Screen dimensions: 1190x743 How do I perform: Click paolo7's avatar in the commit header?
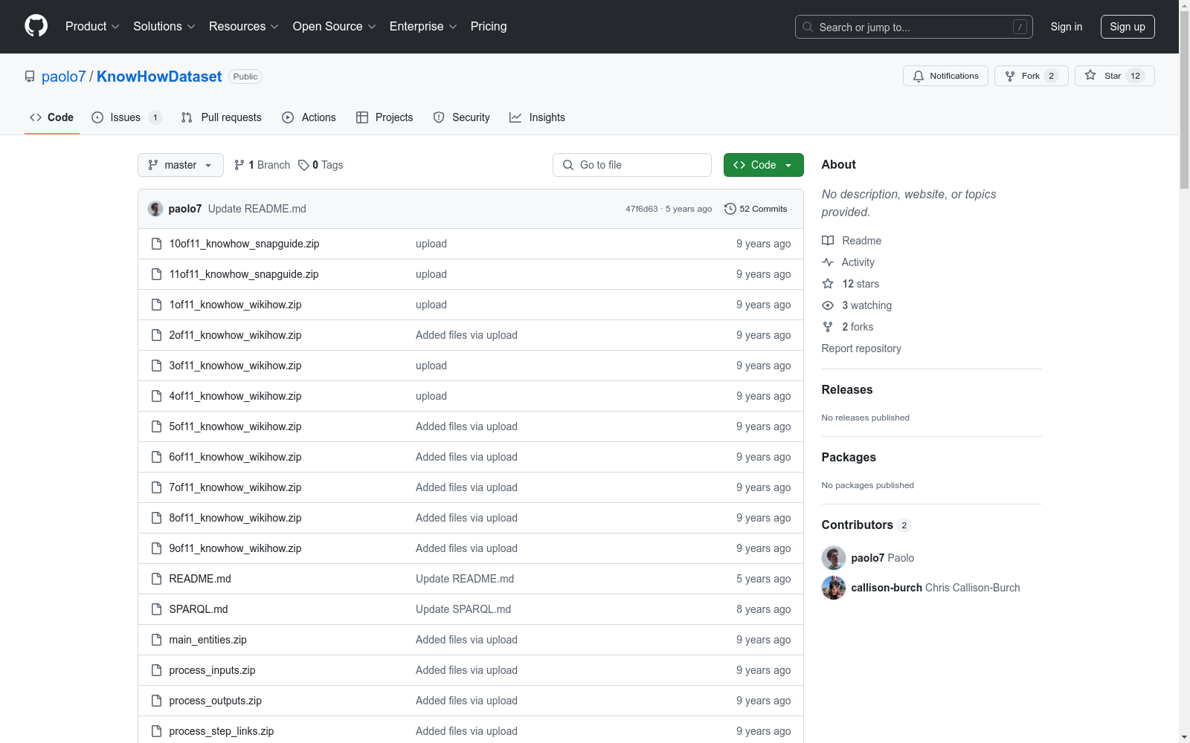click(155, 209)
